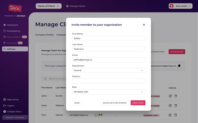The height and width of the screenshot is (123, 198).
Task: Open the Department dropdown showing General
Action: tap(109, 70)
